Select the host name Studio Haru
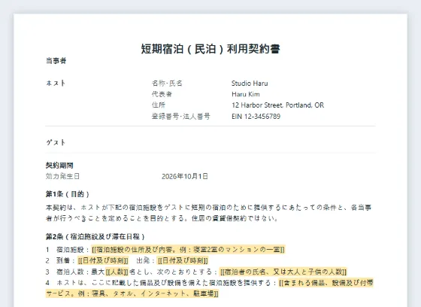Image resolution: width=421 pixels, height=307 pixels. [250, 84]
